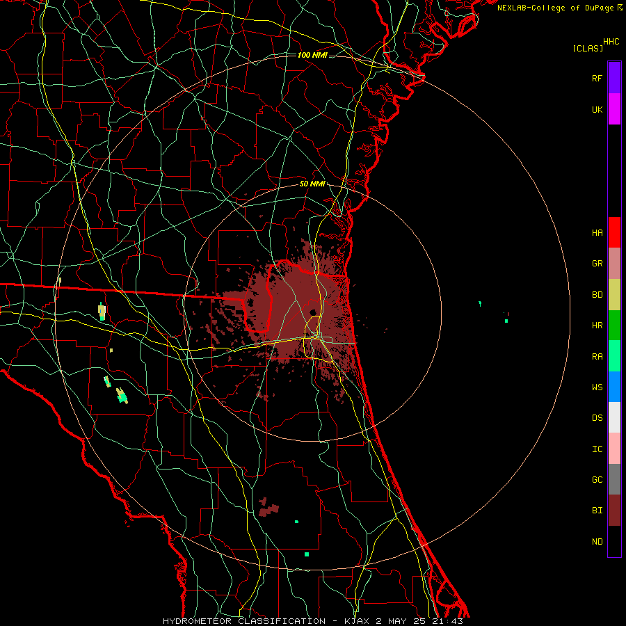This screenshot has width=626, height=626.
Task: Click the "RF" legend label
Action: [597, 78]
